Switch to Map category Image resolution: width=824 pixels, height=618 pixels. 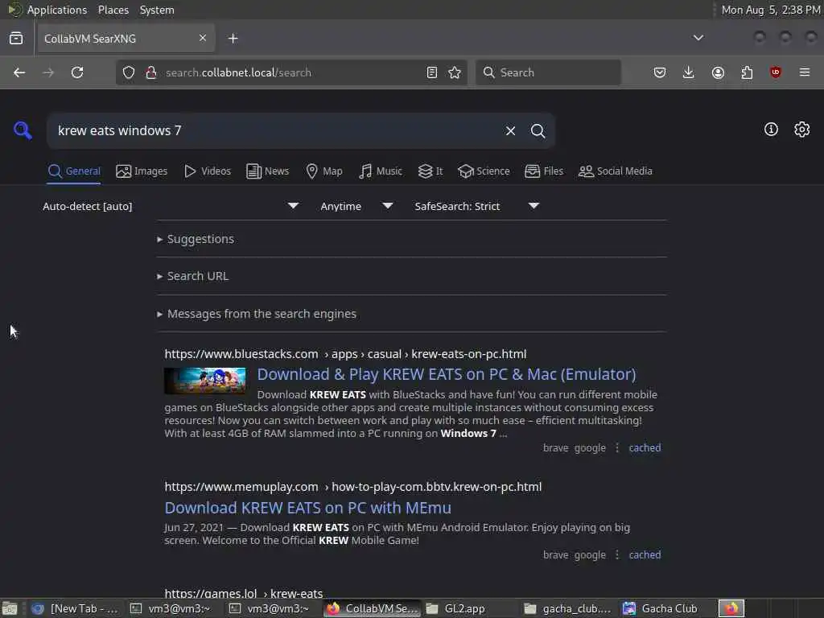click(324, 171)
